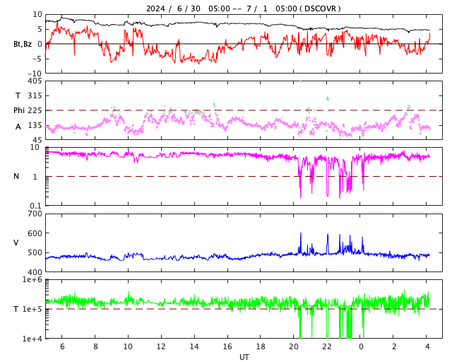Click the 12 UT hour tick label
The width and height of the screenshot is (452, 362).
point(161,346)
